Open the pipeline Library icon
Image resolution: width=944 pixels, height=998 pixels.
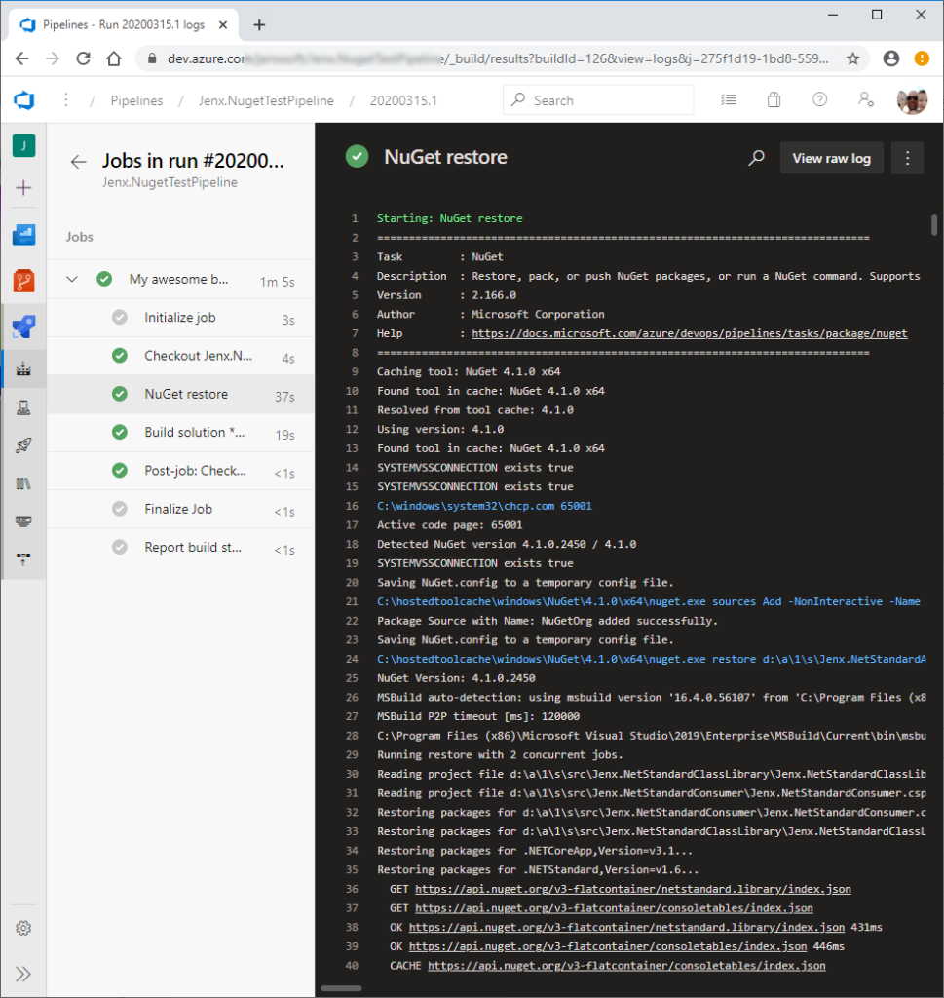(24, 483)
